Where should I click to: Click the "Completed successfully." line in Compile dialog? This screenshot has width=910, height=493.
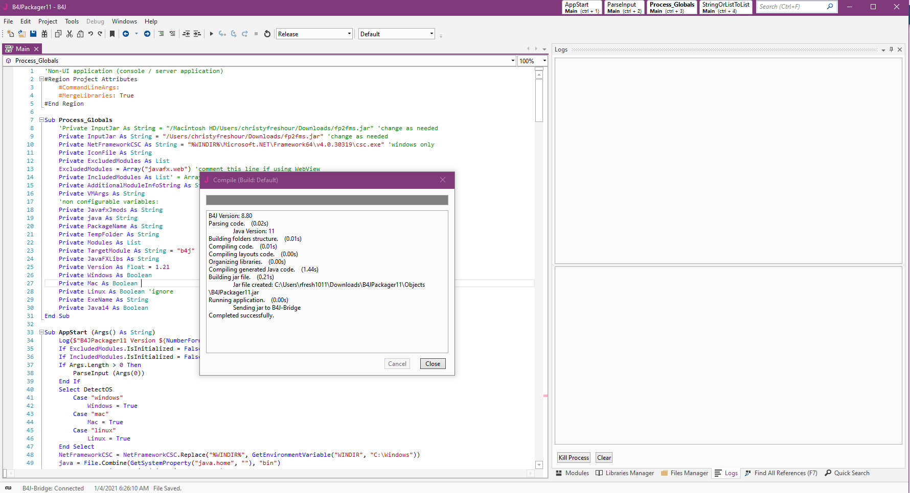point(241,315)
